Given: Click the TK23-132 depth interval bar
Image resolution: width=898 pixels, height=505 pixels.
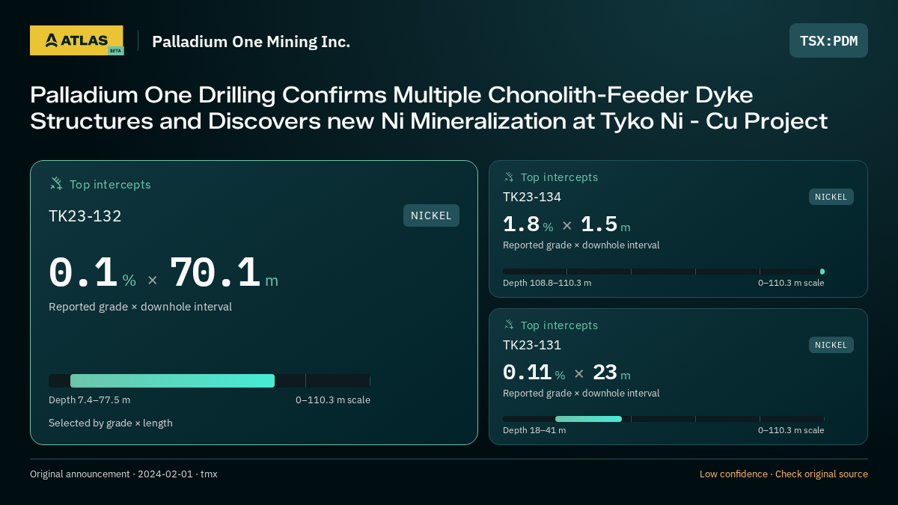Looking at the screenshot, I should [172, 381].
